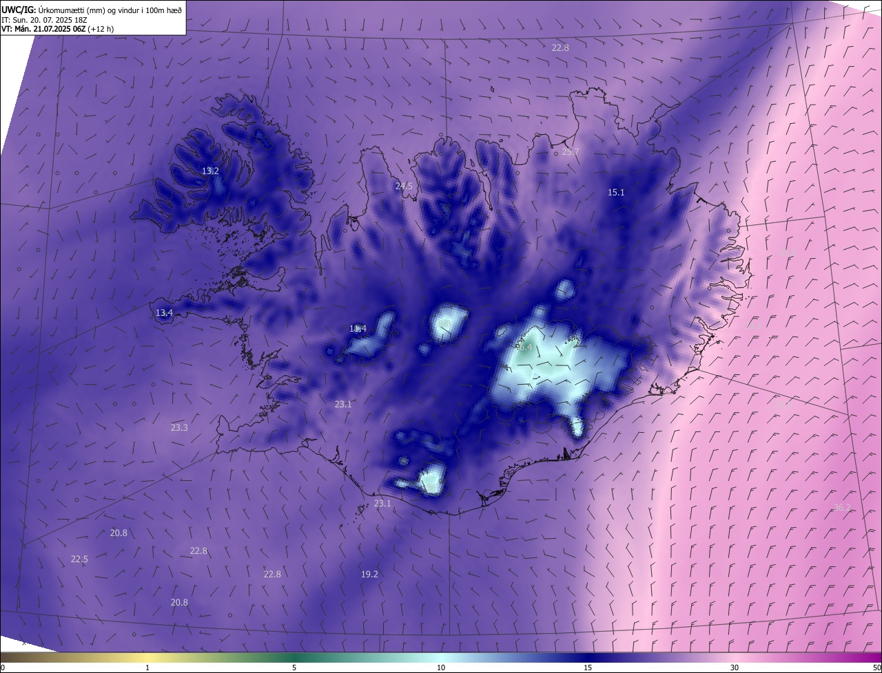Screen dimensions: 882x673
Task: Click the 8.8 value label
Action: (445, 323)
